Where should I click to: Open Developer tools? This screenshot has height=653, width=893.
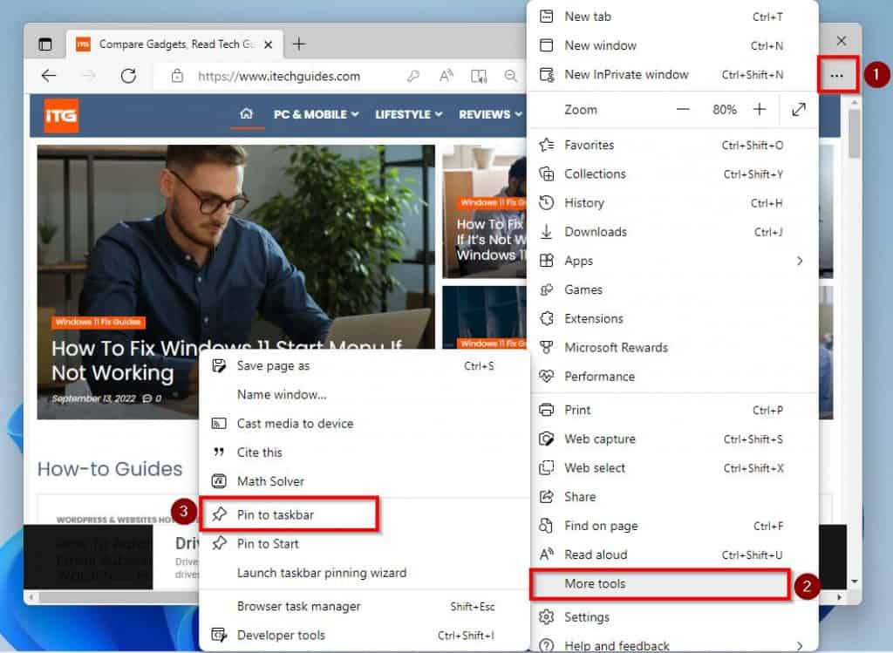click(x=365, y=636)
